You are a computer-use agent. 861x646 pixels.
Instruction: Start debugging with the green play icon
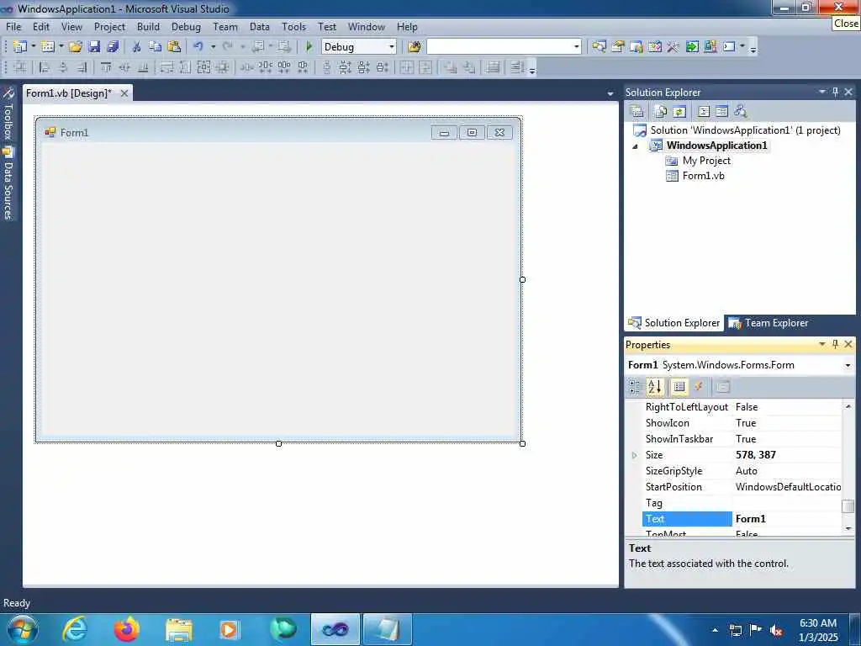[309, 47]
